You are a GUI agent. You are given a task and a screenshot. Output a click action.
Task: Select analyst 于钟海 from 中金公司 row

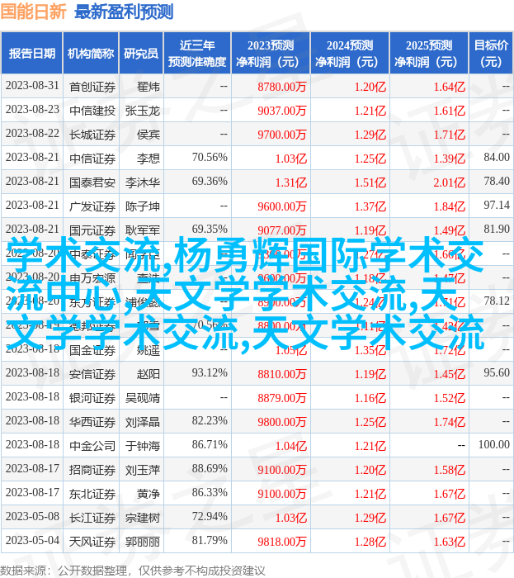pyautogui.click(x=142, y=446)
